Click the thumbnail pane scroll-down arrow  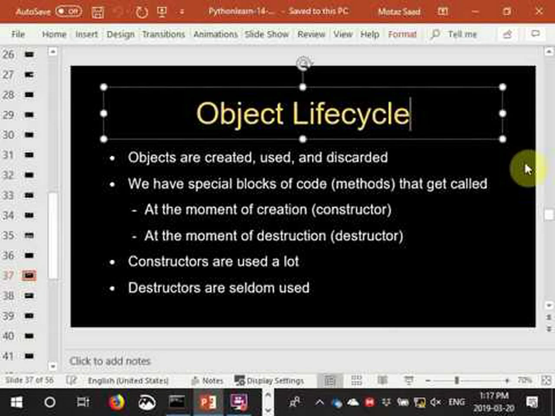point(52,366)
